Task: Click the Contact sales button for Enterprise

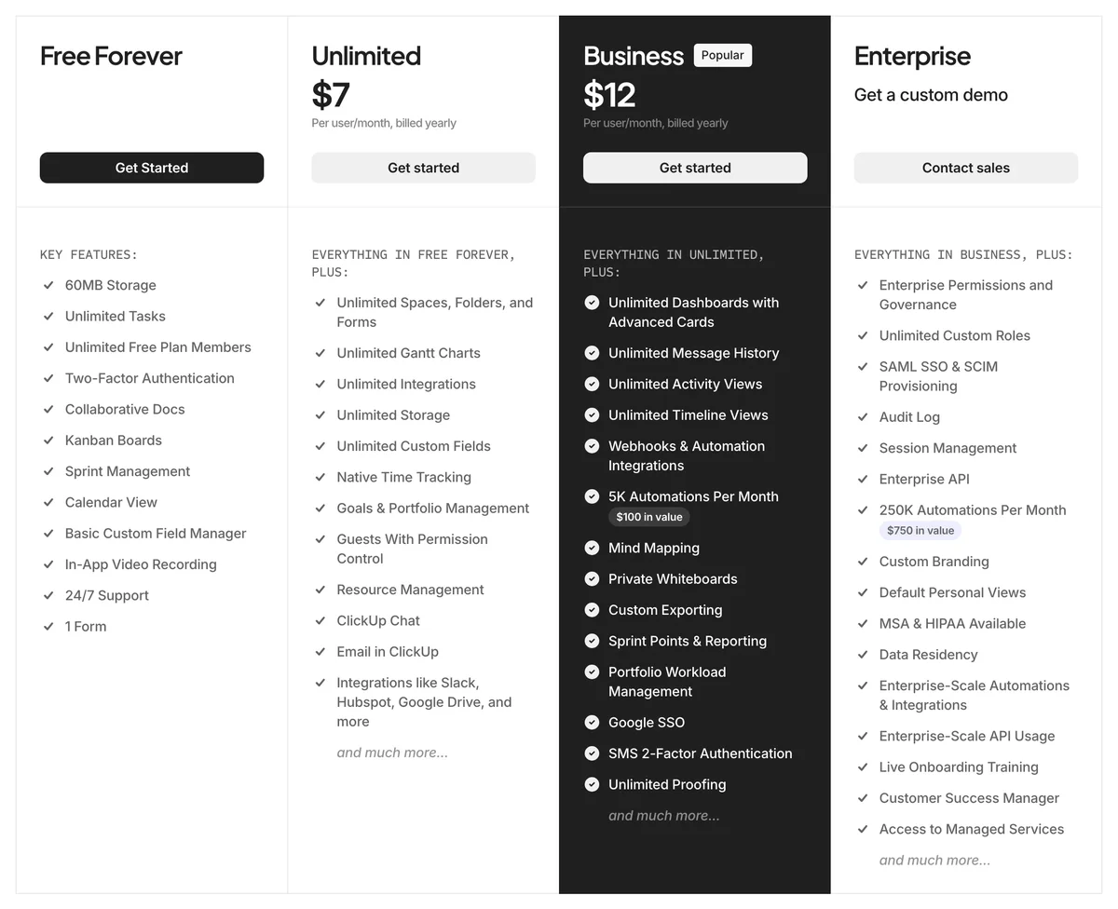Action: pos(966,168)
